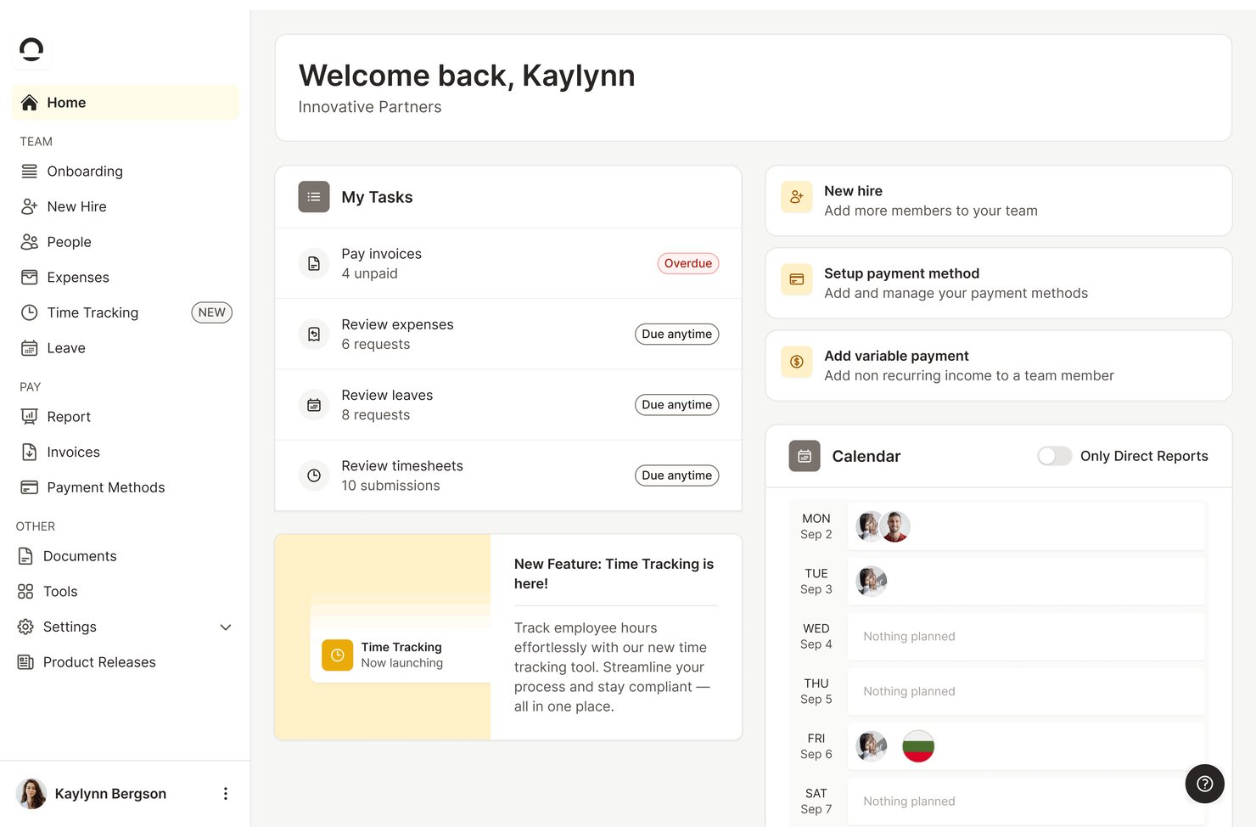1256x838 pixels.
Task: Click the Calendar header icon
Action: click(805, 456)
